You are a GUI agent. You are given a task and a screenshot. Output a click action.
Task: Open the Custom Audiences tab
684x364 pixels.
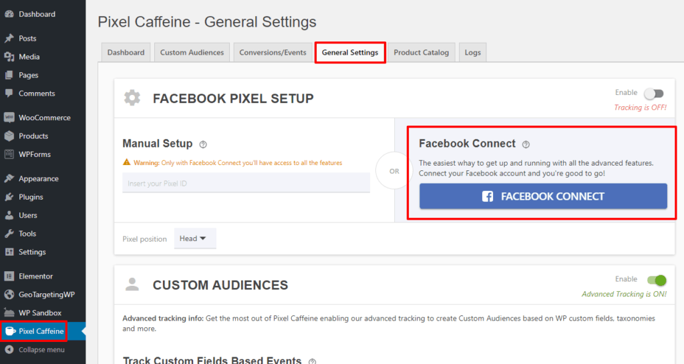click(192, 52)
